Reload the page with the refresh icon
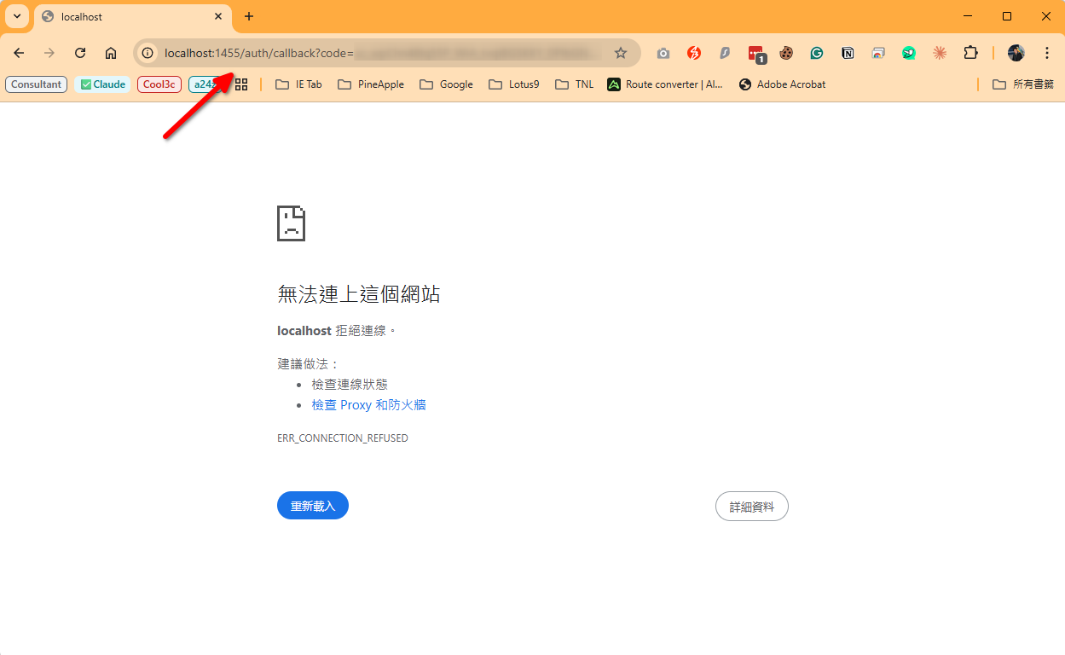The width and height of the screenshot is (1065, 655). pos(80,53)
